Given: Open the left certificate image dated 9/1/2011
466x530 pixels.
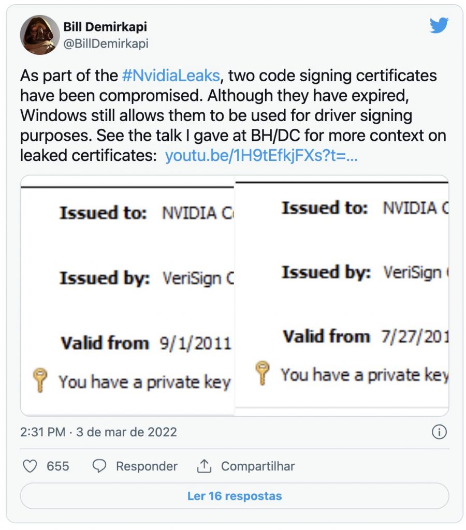Looking at the screenshot, I should pyautogui.click(x=127, y=296).
